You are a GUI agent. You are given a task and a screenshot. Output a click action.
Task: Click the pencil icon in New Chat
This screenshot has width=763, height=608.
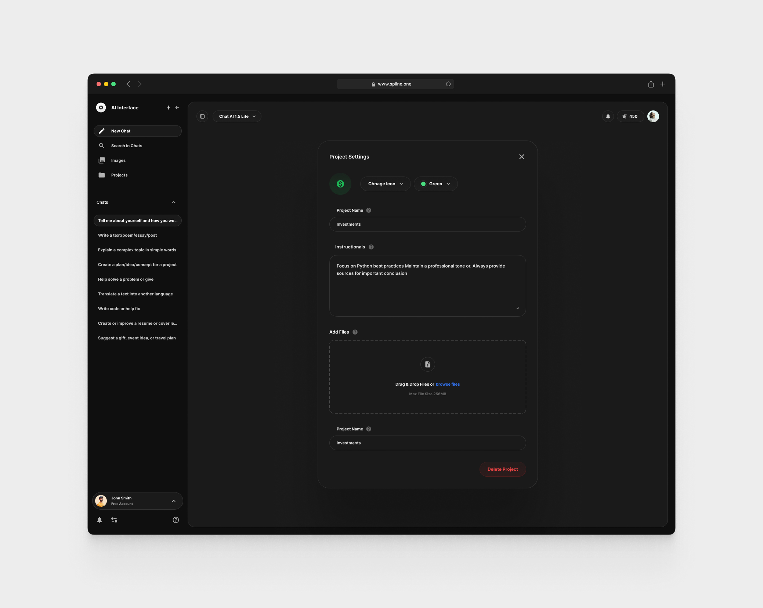point(102,131)
